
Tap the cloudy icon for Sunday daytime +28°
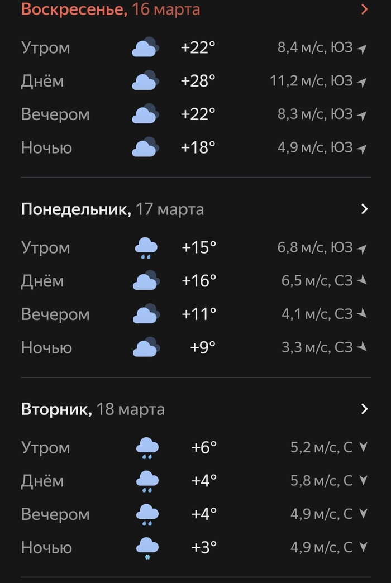(x=145, y=80)
